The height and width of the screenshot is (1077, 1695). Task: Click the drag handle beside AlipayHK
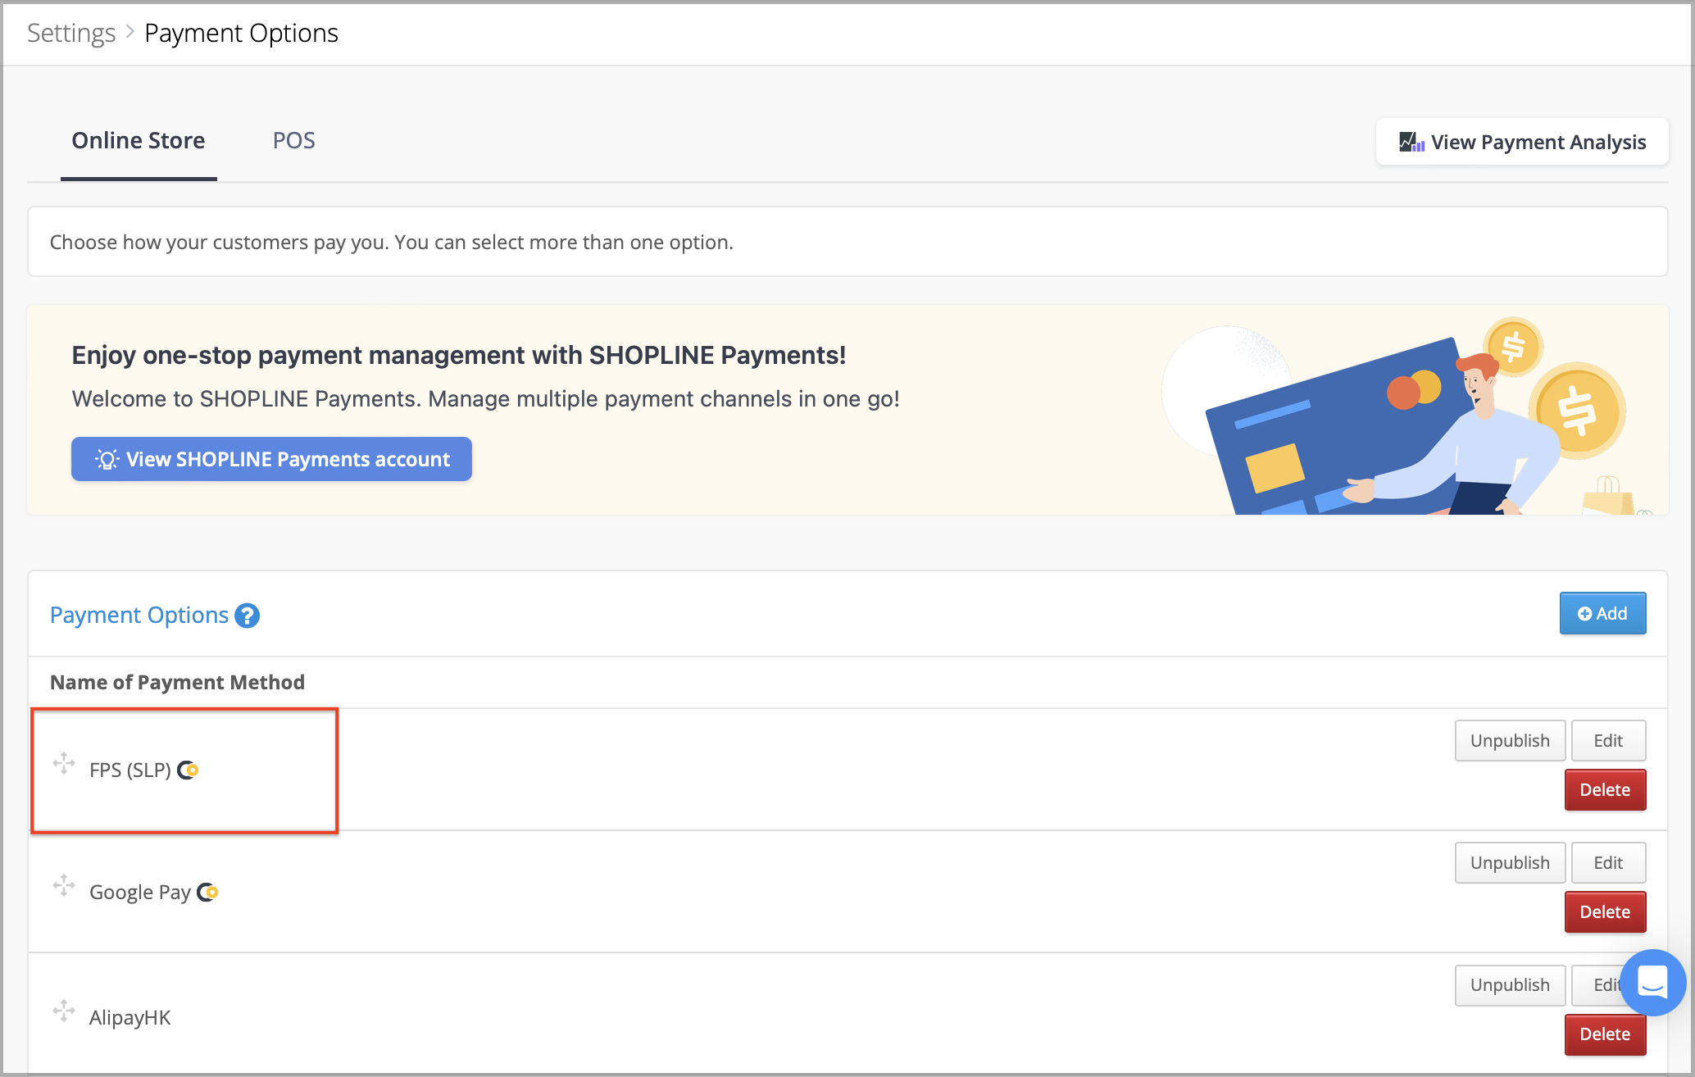pyautogui.click(x=64, y=1011)
